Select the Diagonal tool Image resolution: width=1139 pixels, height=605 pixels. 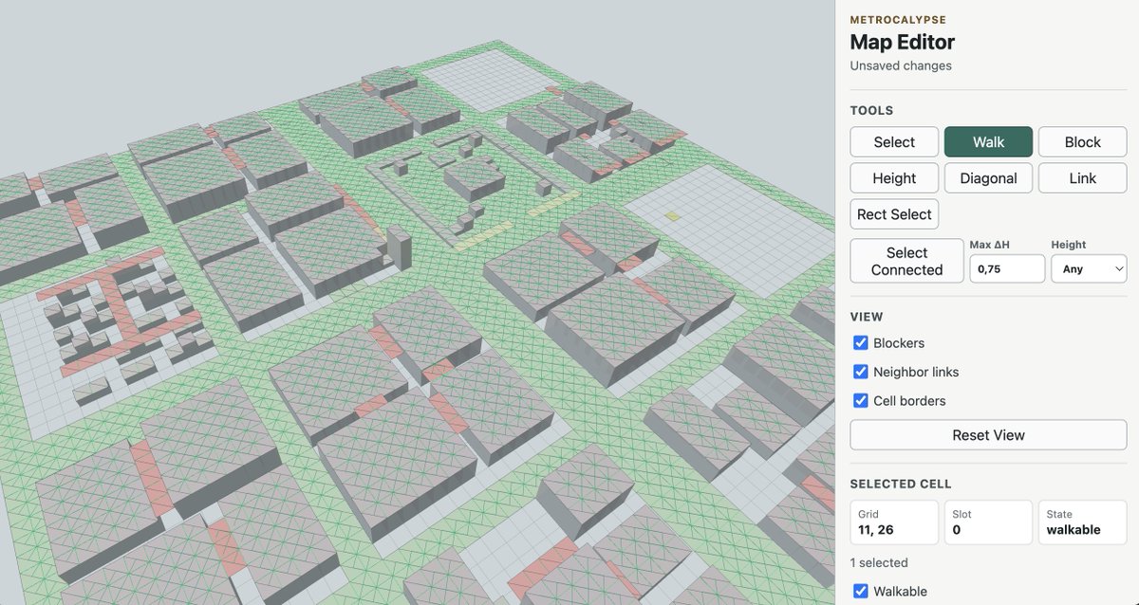pos(988,178)
